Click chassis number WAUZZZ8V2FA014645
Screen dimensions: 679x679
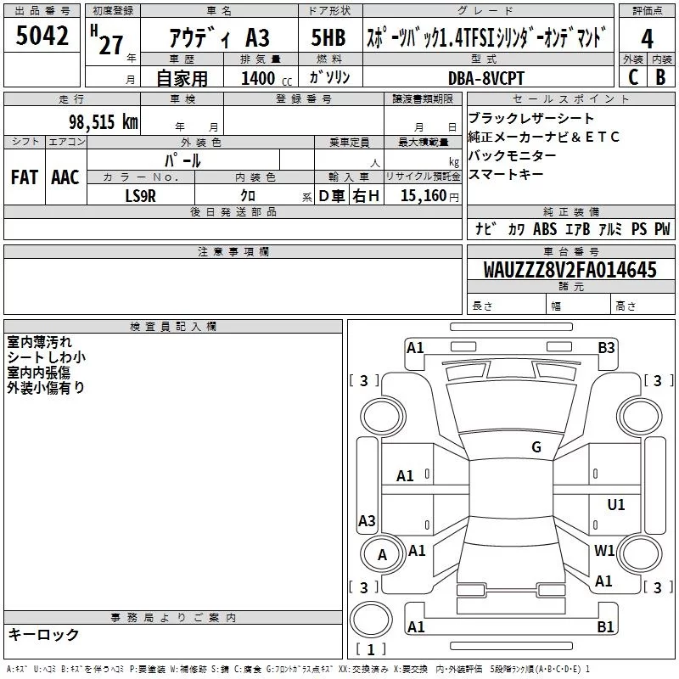pyautogui.click(x=570, y=270)
